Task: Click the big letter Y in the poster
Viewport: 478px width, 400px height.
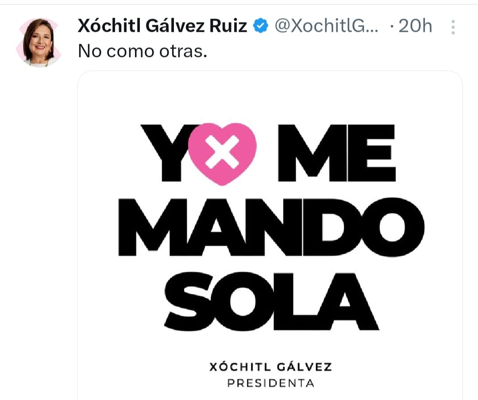Action: coord(165,153)
